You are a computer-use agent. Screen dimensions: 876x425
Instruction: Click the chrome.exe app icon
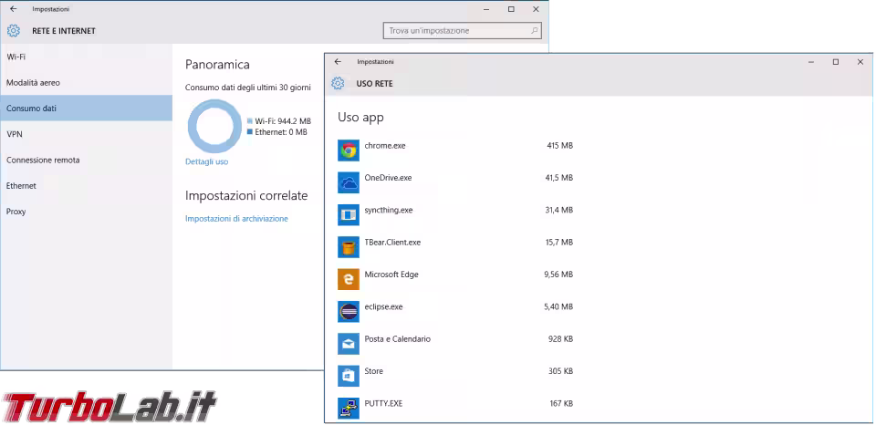[x=348, y=150]
